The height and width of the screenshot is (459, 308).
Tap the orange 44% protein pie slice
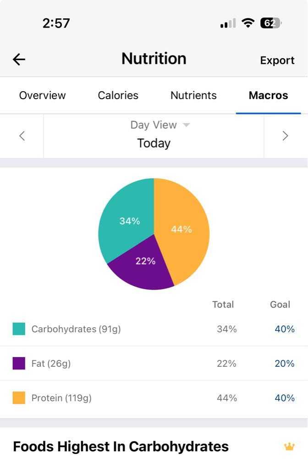tap(183, 229)
